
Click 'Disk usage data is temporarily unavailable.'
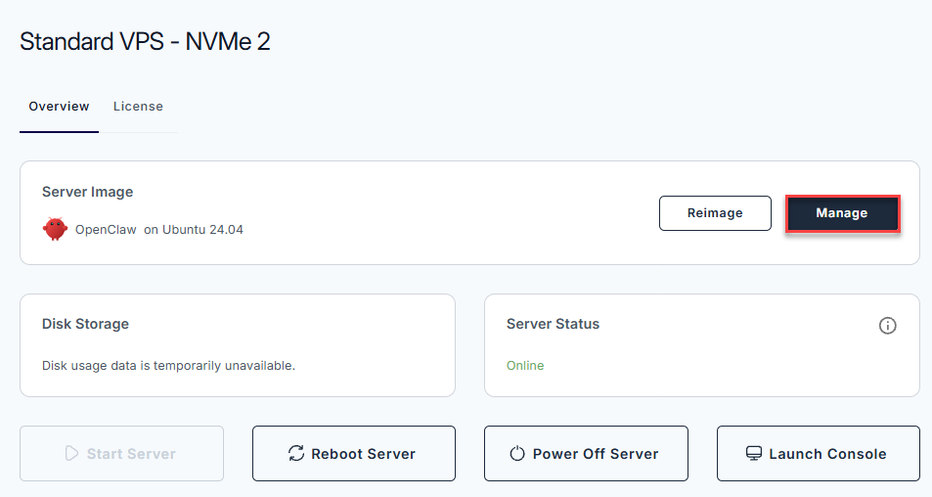coord(168,366)
